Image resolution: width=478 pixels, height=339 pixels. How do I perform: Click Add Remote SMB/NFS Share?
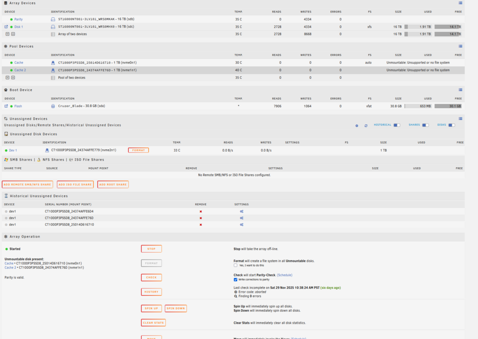click(x=27, y=185)
